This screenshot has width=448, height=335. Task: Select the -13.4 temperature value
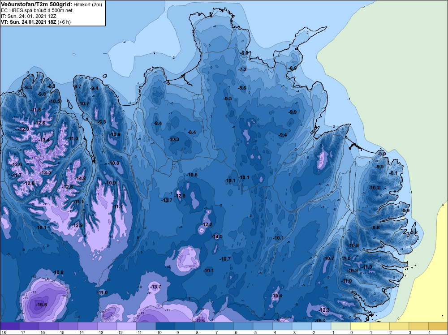click(44, 140)
